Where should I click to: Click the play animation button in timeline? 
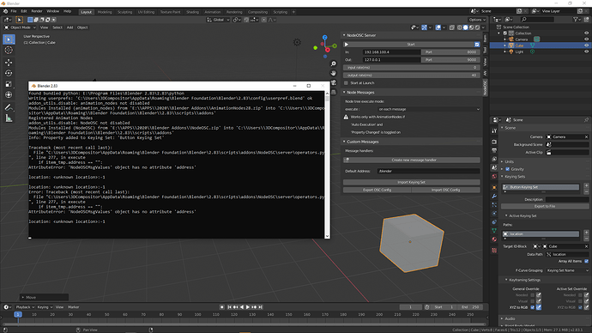pyautogui.click(x=248, y=307)
